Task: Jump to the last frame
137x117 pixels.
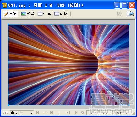Action: 52,113
